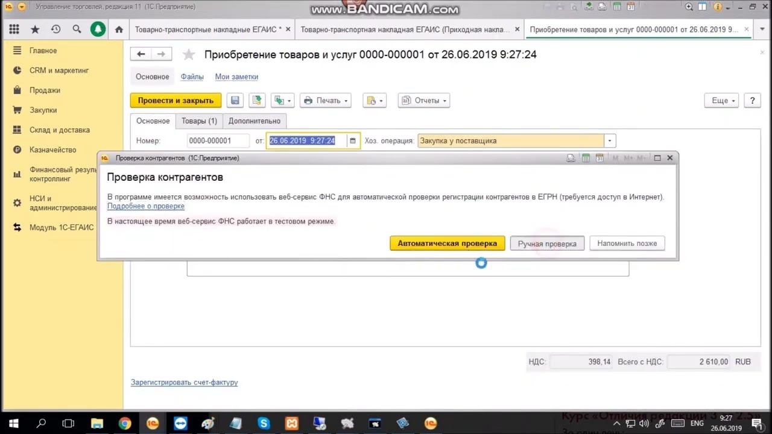
Task: Open the calculator icon in main title bar
Action: (x=617, y=7)
